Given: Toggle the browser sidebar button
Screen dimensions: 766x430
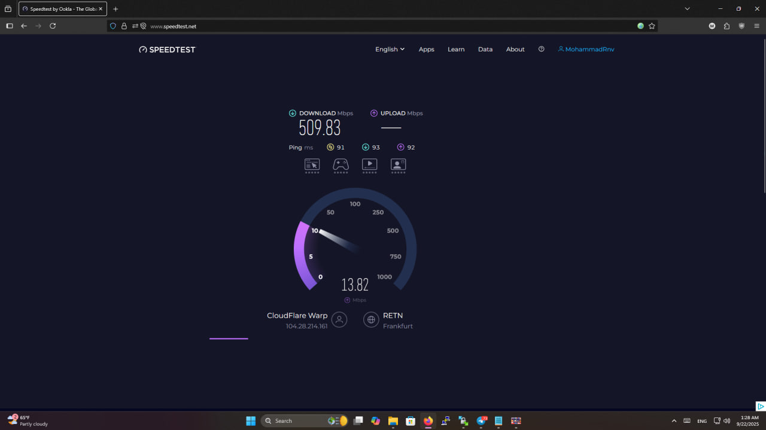Looking at the screenshot, I should click(10, 26).
